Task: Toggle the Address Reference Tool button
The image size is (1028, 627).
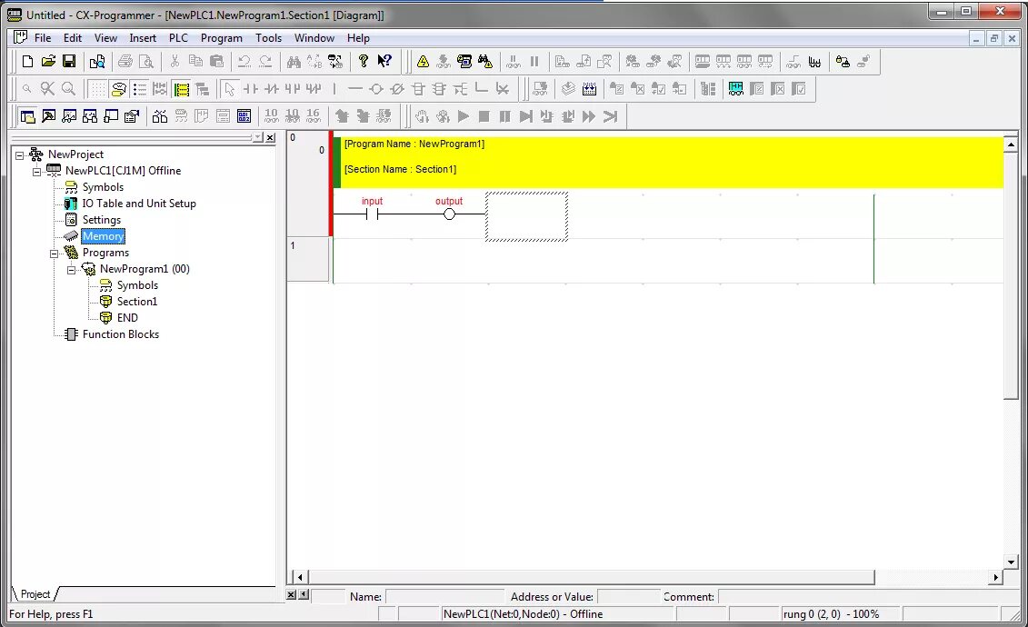Action: [x=91, y=116]
